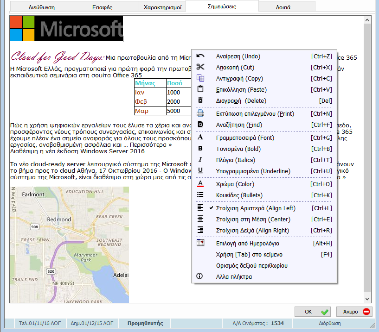Click the Προμηθευτής status bar field
Image resolution: width=379 pixels, height=332 pixels.
pos(145,323)
